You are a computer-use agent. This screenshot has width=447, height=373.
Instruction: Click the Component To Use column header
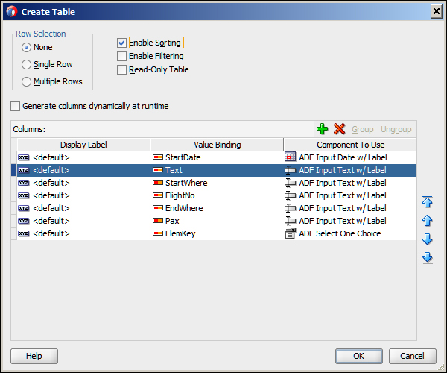[x=350, y=145]
